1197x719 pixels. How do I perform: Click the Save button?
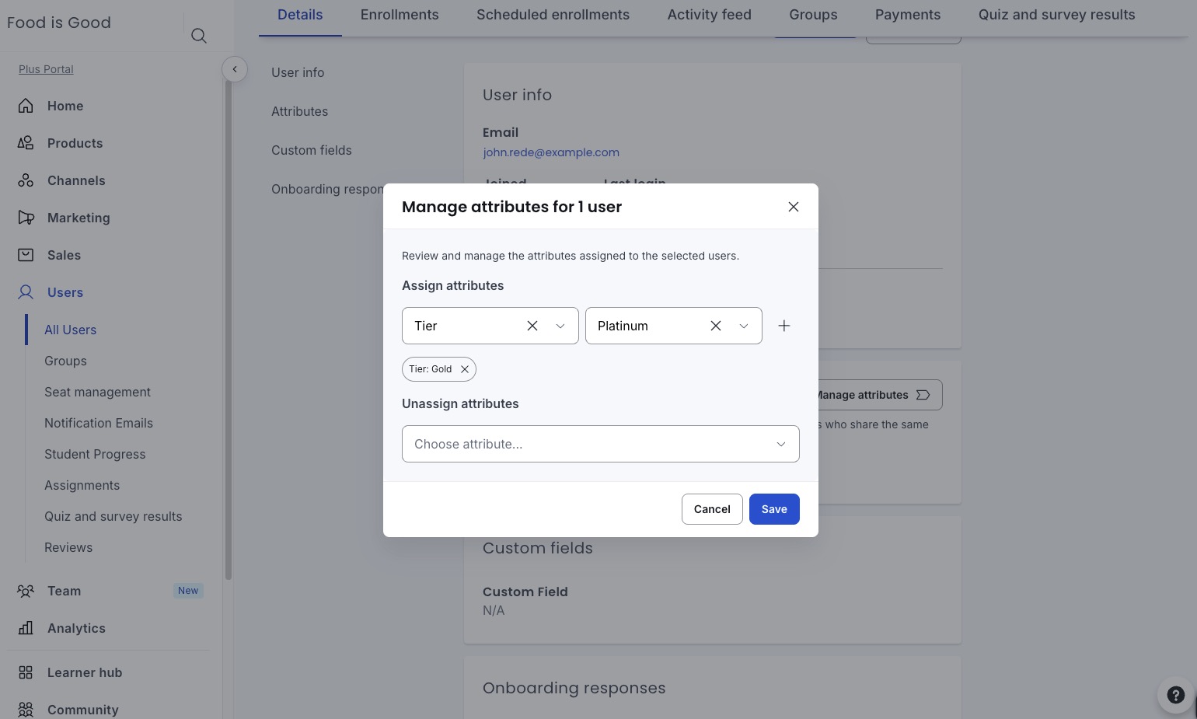pyautogui.click(x=774, y=509)
